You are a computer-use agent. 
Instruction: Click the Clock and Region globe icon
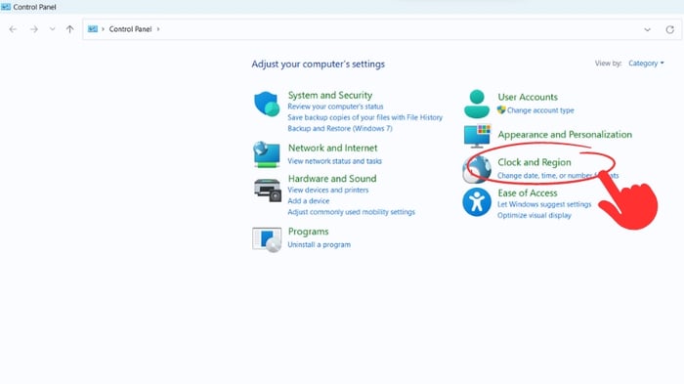tap(477, 169)
